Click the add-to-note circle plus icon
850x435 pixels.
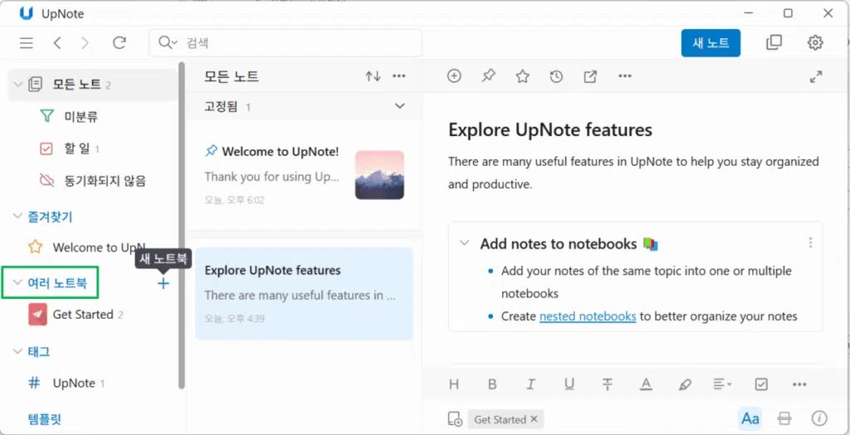[x=454, y=76]
